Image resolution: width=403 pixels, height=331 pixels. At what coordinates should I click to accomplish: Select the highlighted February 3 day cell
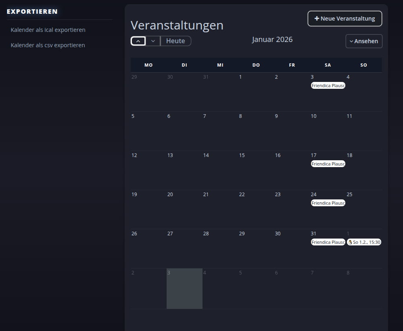click(x=184, y=289)
